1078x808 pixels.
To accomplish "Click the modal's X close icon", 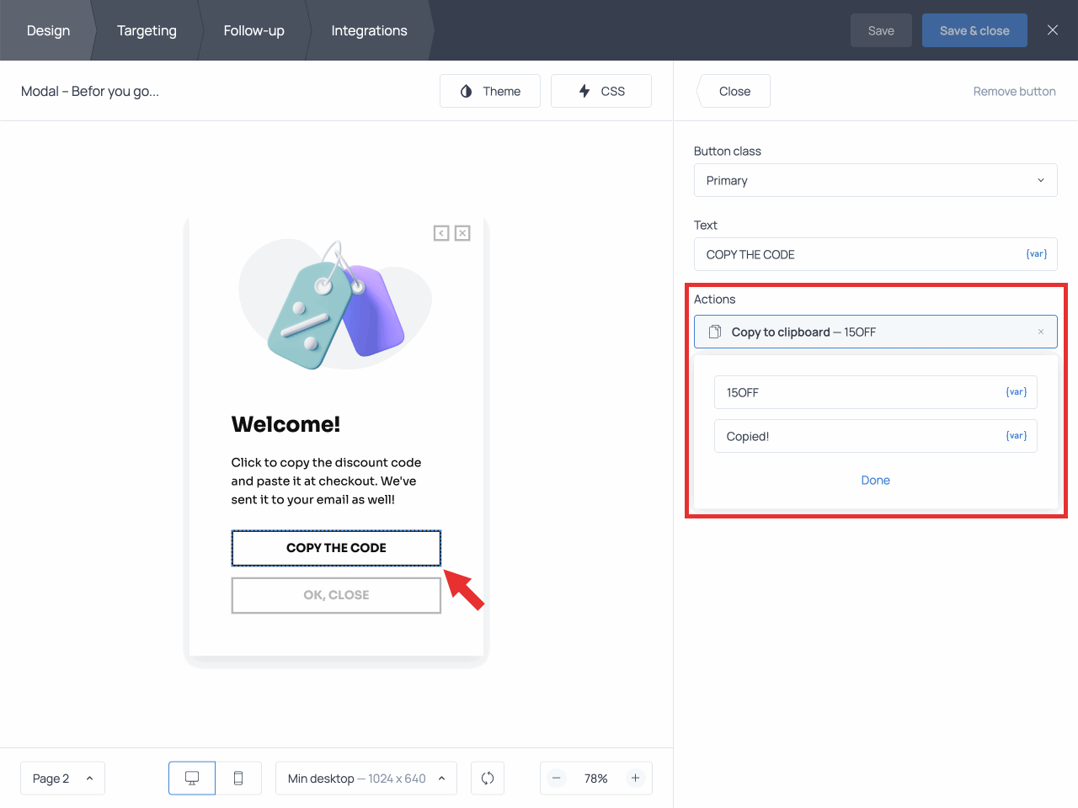I will [462, 233].
